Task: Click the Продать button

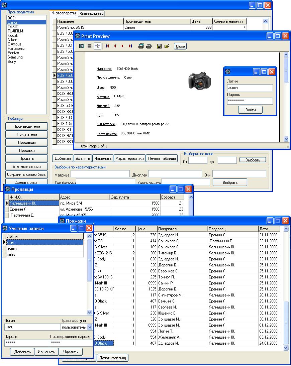Action: [x=27, y=158]
